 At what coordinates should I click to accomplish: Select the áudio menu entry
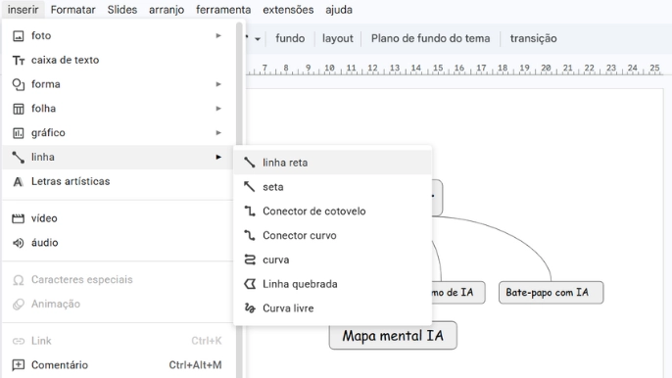coord(119,243)
